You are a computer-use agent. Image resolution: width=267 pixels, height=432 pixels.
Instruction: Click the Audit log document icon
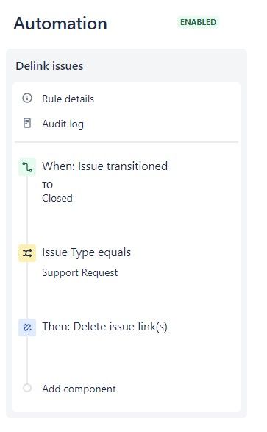click(x=27, y=123)
